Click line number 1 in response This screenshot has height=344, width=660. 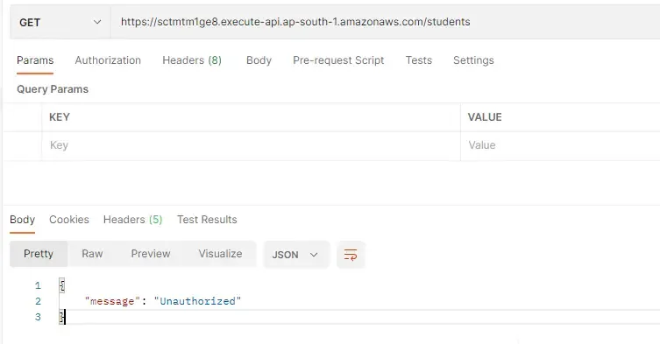[38, 286]
